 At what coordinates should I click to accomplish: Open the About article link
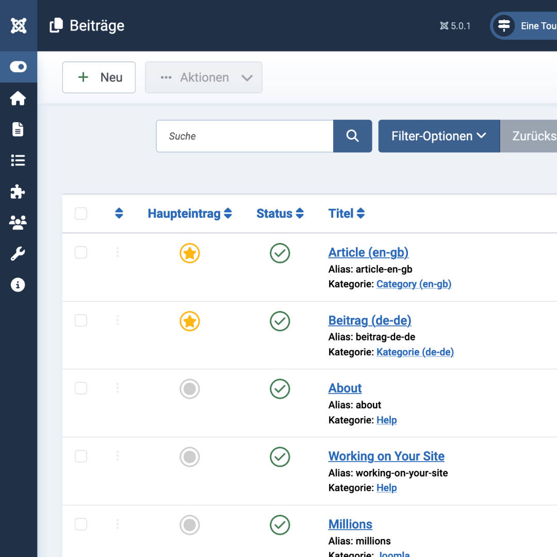click(x=345, y=388)
